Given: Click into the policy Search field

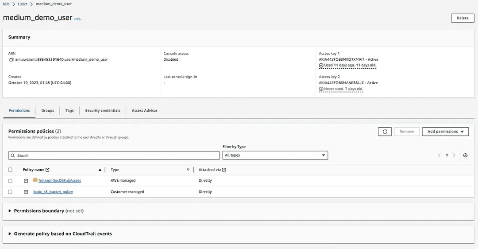Looking at the screenshot, I should [x=114, y=156].
